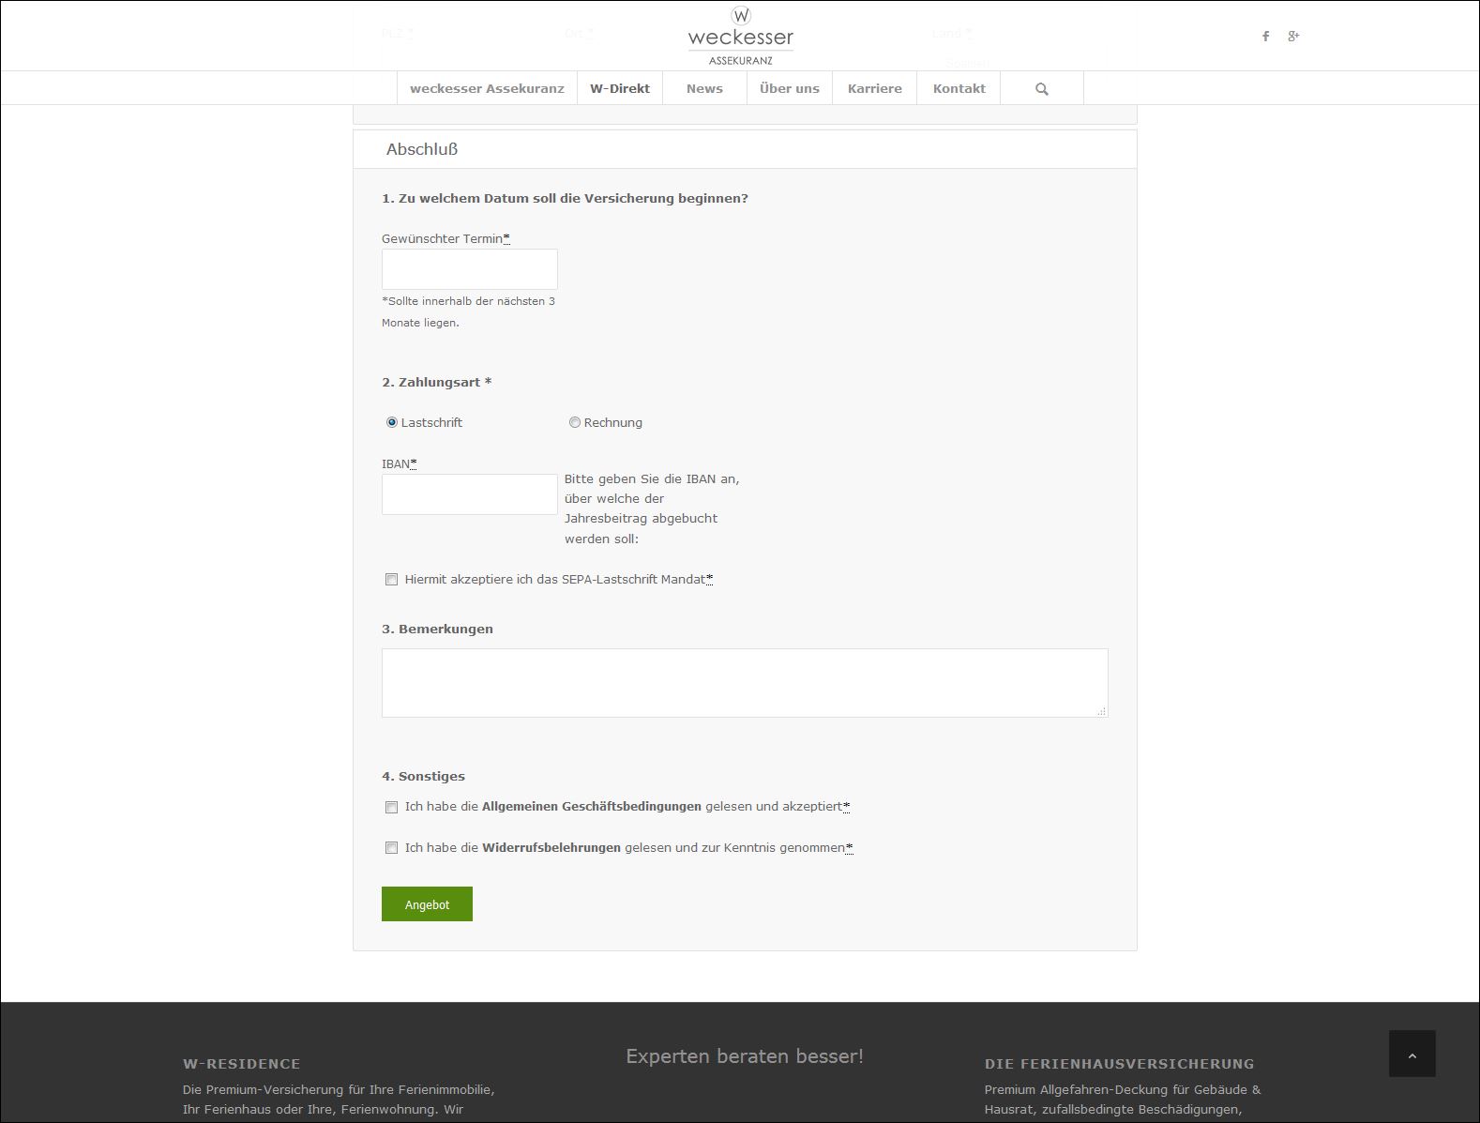Open search via magnifier icon
Image resolution: width=1480 pixels, height=1123 pixels.
coord(1041,89)
